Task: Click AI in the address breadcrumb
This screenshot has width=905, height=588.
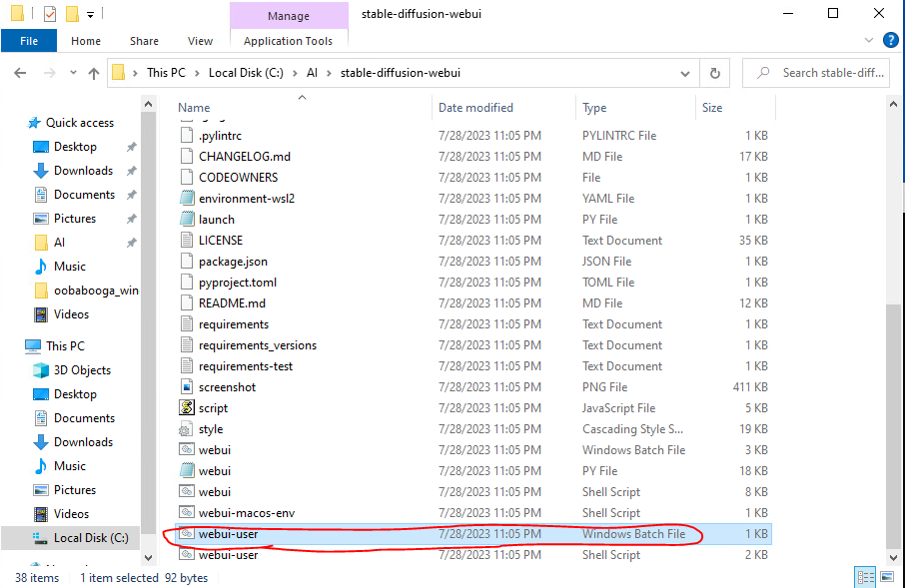Action: (312, 73)
